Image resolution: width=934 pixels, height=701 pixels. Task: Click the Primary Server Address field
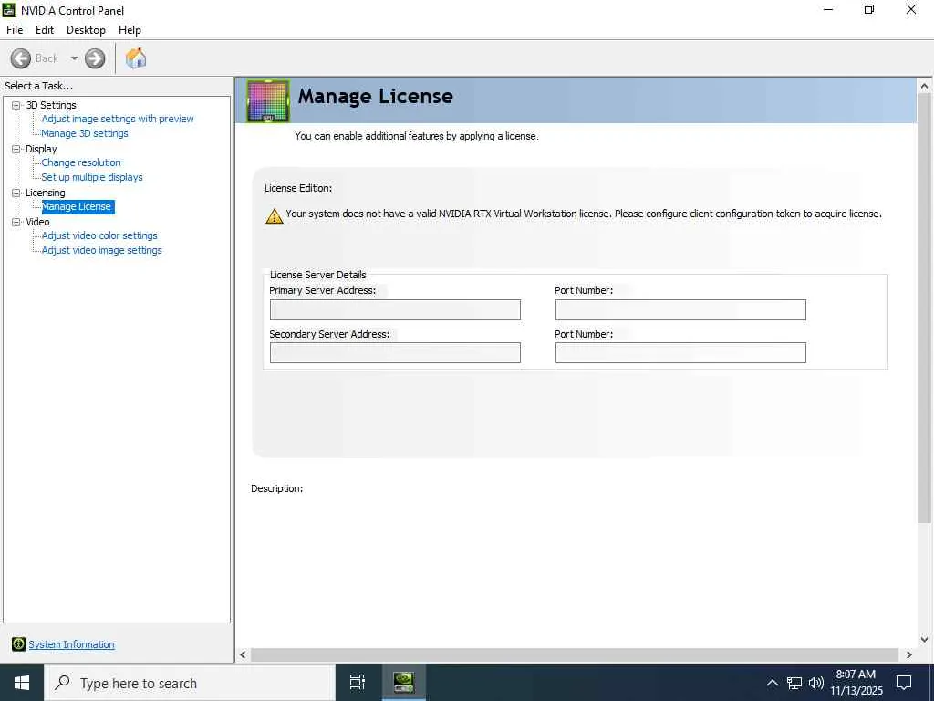pyautogui.click(x=395, y=310)
